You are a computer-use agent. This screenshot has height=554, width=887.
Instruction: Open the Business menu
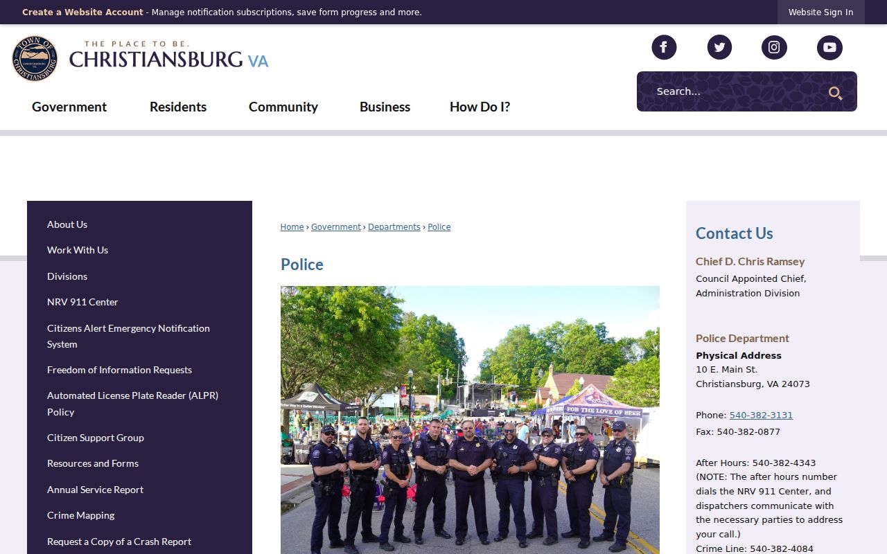pyautogui.click(x=385, y=107)
